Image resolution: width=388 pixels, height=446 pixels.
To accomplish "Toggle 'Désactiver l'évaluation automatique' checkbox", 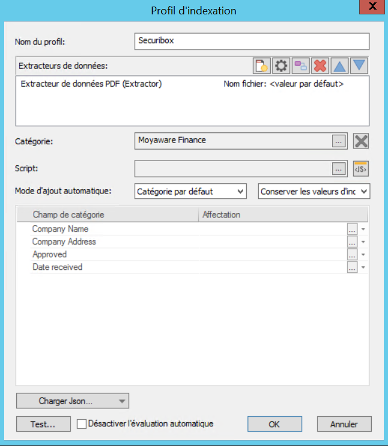I will coord(81,424).
